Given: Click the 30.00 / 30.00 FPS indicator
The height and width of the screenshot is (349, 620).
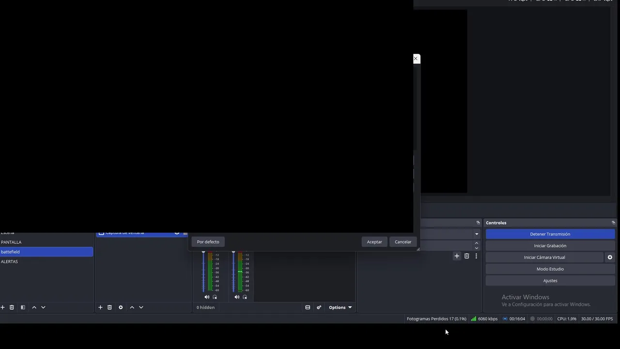Looking at the screenshot, I should (597, 319).
